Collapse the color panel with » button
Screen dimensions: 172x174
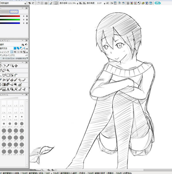(x=26, y=8)
